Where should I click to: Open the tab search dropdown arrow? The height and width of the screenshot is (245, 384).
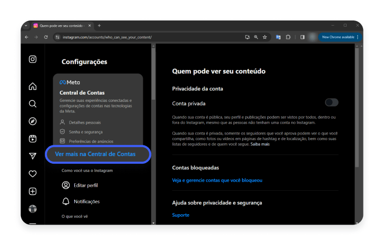[26, 26]
